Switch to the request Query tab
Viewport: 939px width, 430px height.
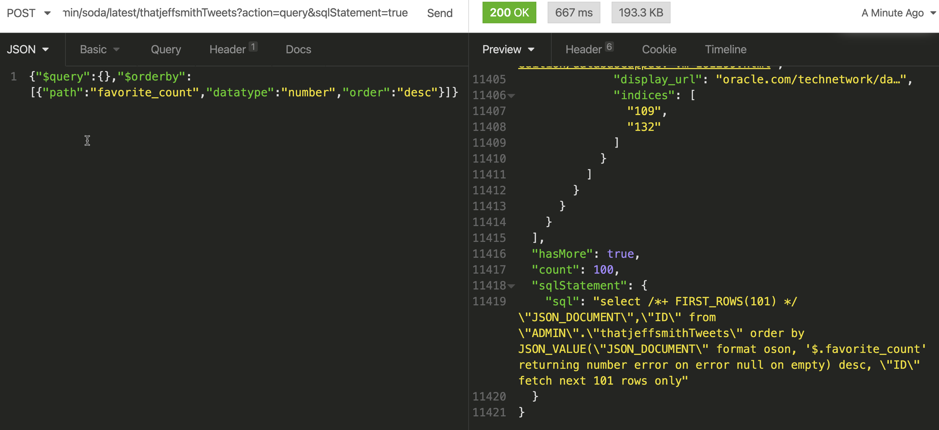(x=166, y=49)
